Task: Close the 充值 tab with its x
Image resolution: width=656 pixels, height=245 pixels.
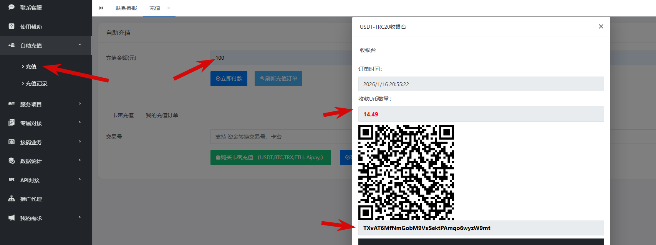Action: pyautogui.click(x=169, y=8)
